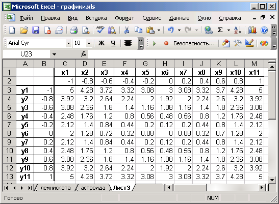Viewport: 279px width, 204px height.
Task: Open Help via the question mark icon
Action: click(264, 30)
